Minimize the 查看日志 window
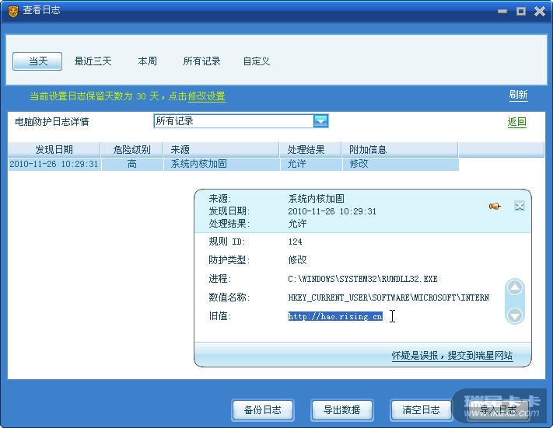Screen dimensions: 553x428 pyautogui.click(x=502, y=12)
